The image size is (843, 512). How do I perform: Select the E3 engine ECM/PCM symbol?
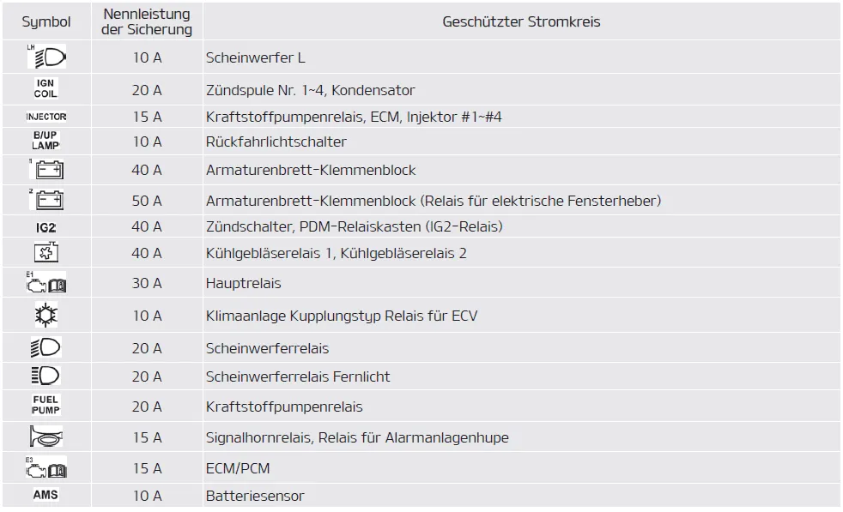coord(46,468)
